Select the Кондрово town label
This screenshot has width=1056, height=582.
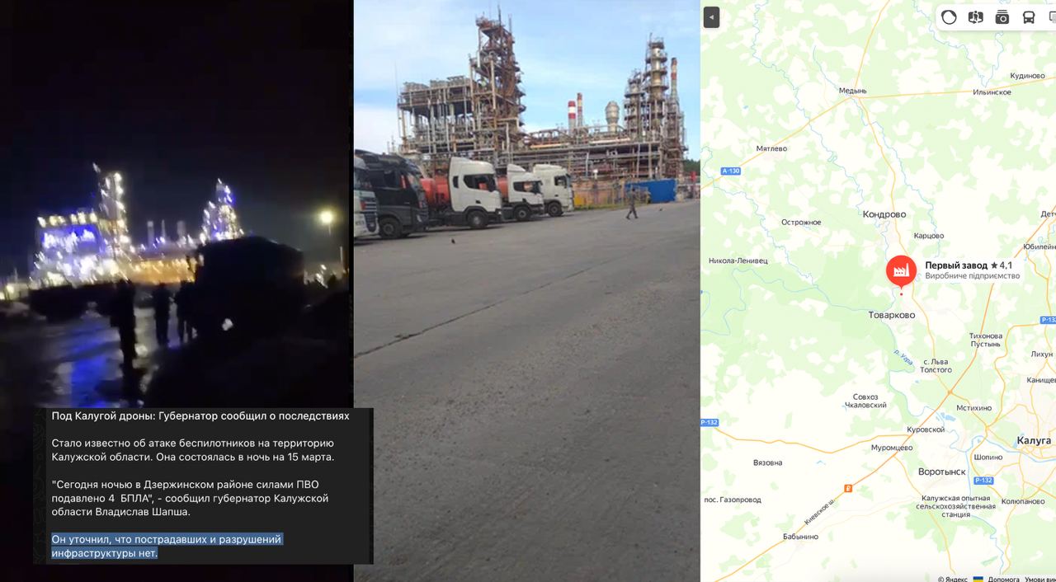[x=884, y=214]
